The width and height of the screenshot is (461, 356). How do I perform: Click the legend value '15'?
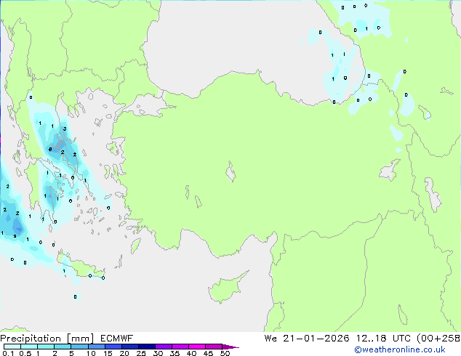(x=108, y=353)
